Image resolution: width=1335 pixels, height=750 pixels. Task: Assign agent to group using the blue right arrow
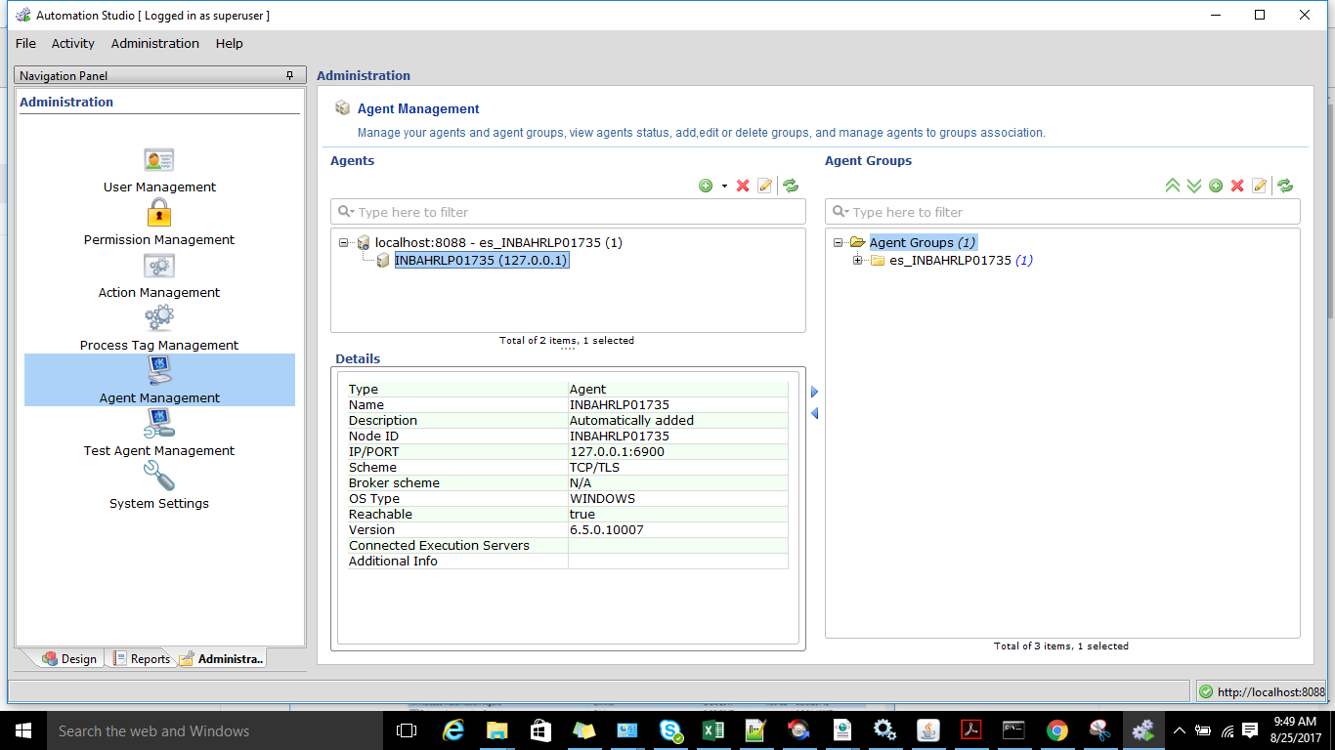click(x=814, y=391)
